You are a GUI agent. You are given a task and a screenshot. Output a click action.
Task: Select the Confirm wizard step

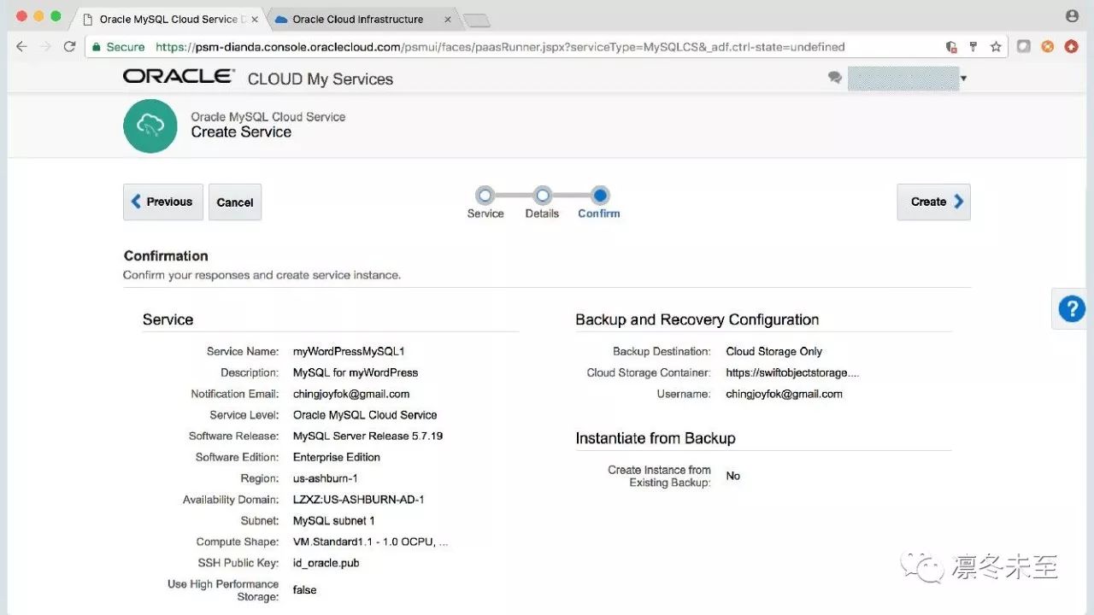point(599,203)
